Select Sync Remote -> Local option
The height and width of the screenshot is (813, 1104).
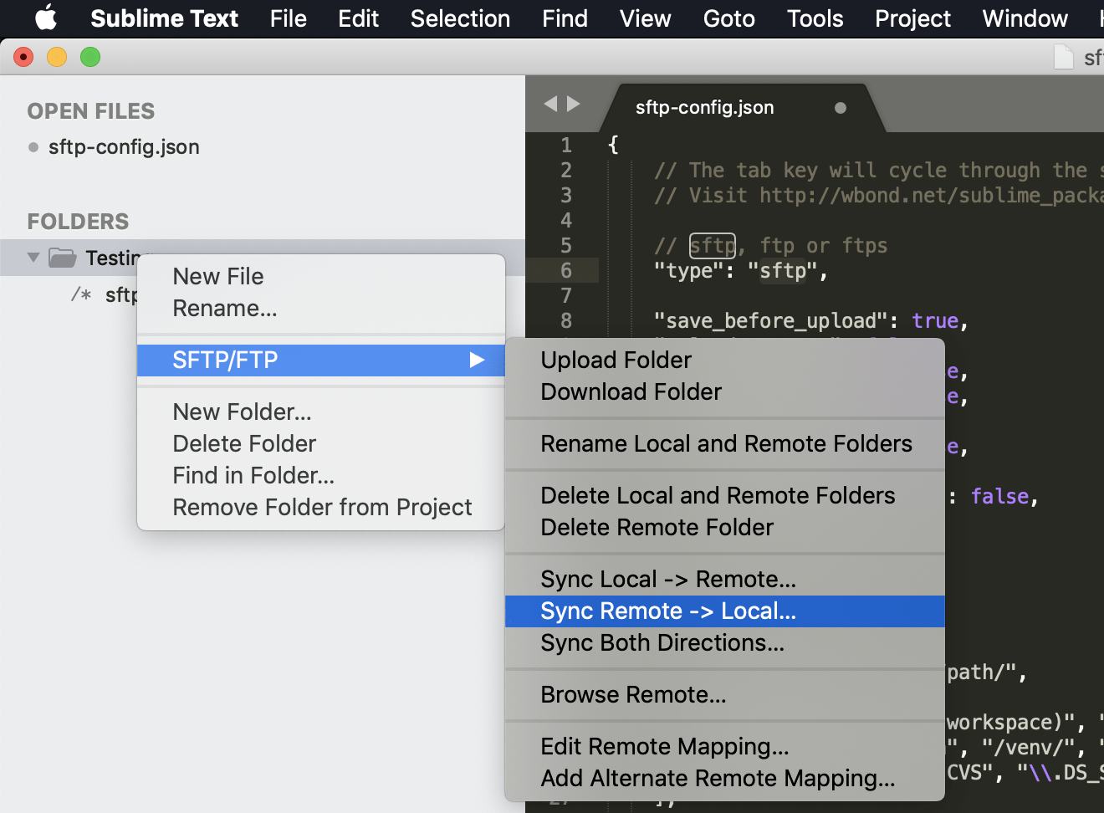click(x=667, y=611)
